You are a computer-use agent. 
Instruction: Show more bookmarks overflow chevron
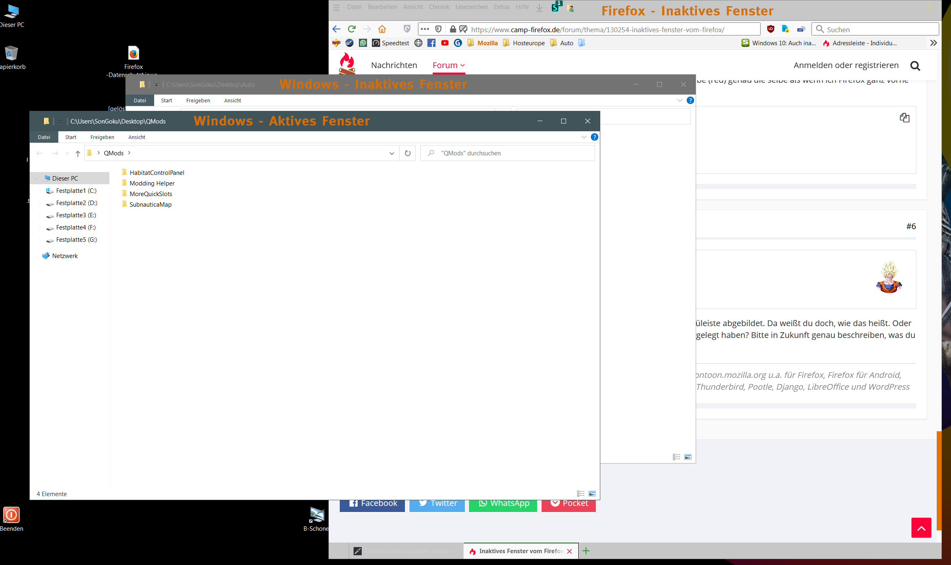933,43
